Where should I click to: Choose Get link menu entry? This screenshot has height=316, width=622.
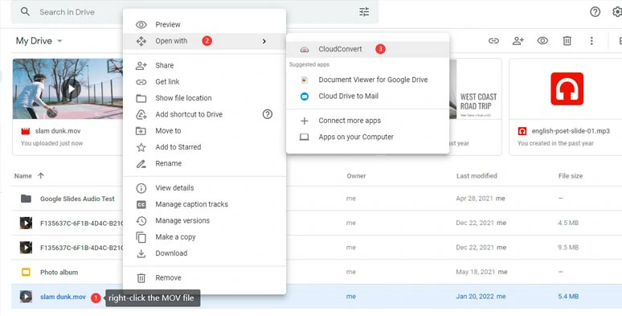[204, 82]
